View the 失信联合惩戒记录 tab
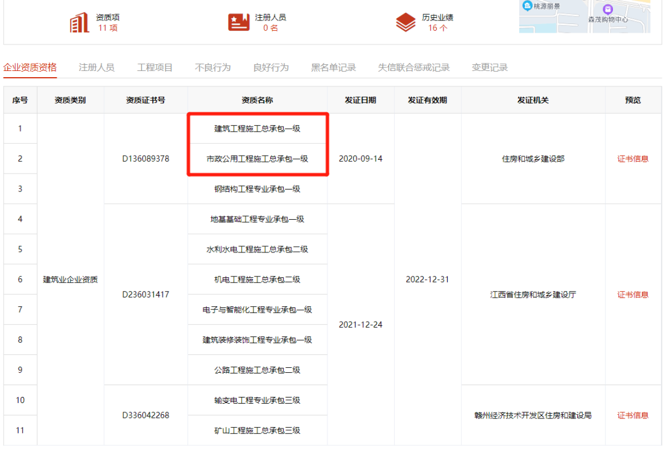The width and height of the screenshot is (666, 450). coord(414,67)
